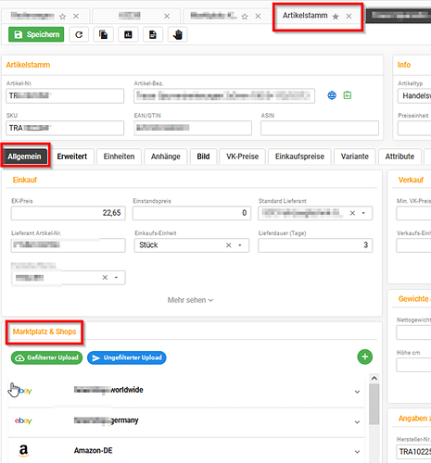Expand Mehr sehen in Einkauf section
The height and width of the screenshot is (463, 431).
[x=190, y=300]
